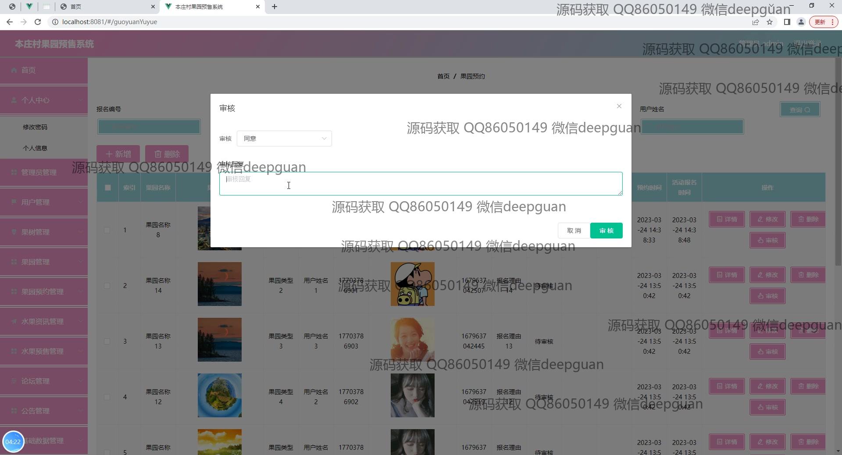
Task: Check the row 1 checkbox
Action: click(107, 230)
